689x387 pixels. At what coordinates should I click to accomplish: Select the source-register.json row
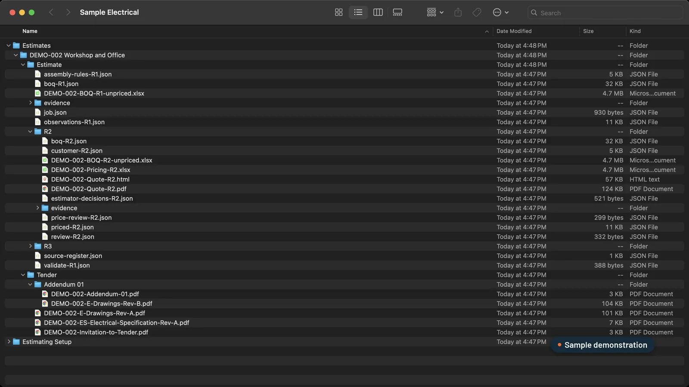tap(344, 256)
